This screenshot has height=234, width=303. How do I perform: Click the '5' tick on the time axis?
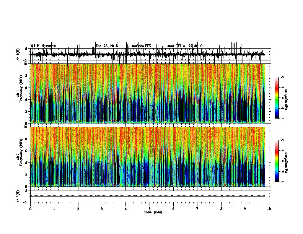[150, 209]
